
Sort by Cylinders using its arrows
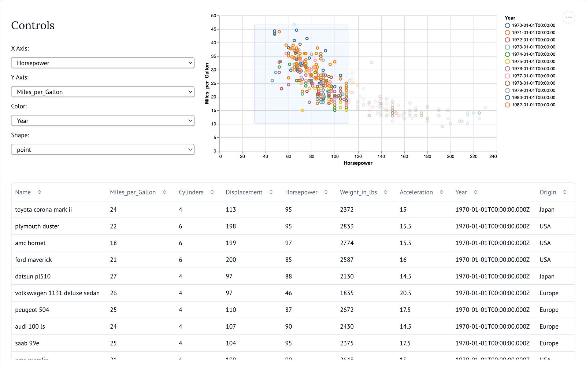tap(212, 192)
